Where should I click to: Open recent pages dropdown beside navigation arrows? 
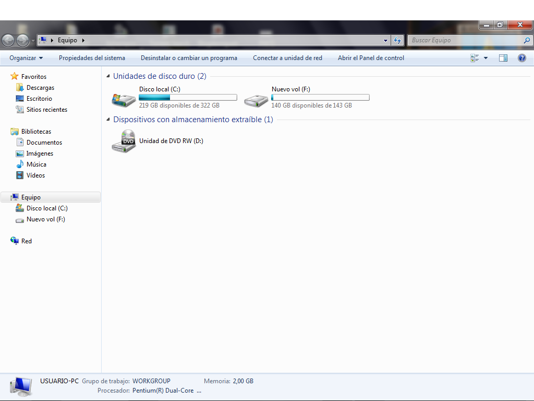(33, 41)
